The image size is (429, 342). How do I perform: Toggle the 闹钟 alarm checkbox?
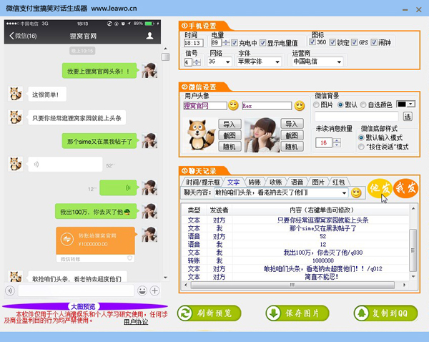click(374, 42)
